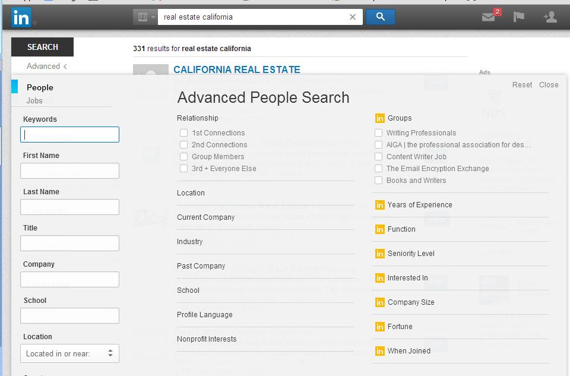Click the Years of Experience label
570x376 pixels.
[x=420, y=205]
